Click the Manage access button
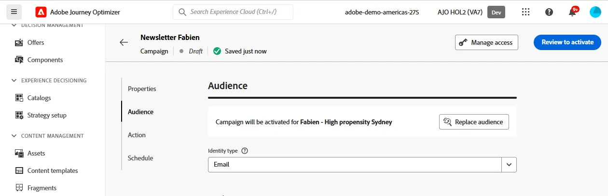The width and height of the screenshot is (608, 196). pos(486,42)
